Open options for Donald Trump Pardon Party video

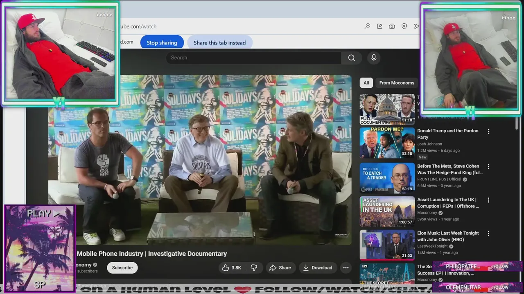pos(488,131)
